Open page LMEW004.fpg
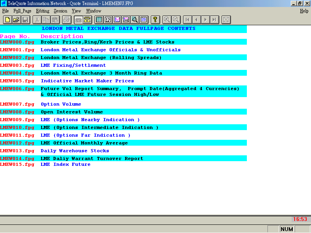Screen dimensions: 311x233 pos(17,73)
